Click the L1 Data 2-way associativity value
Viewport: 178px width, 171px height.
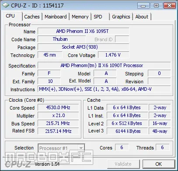coord(160,107)
